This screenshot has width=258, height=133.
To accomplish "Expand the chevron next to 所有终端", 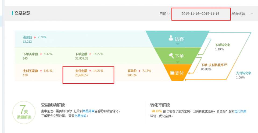I will 252,14.
